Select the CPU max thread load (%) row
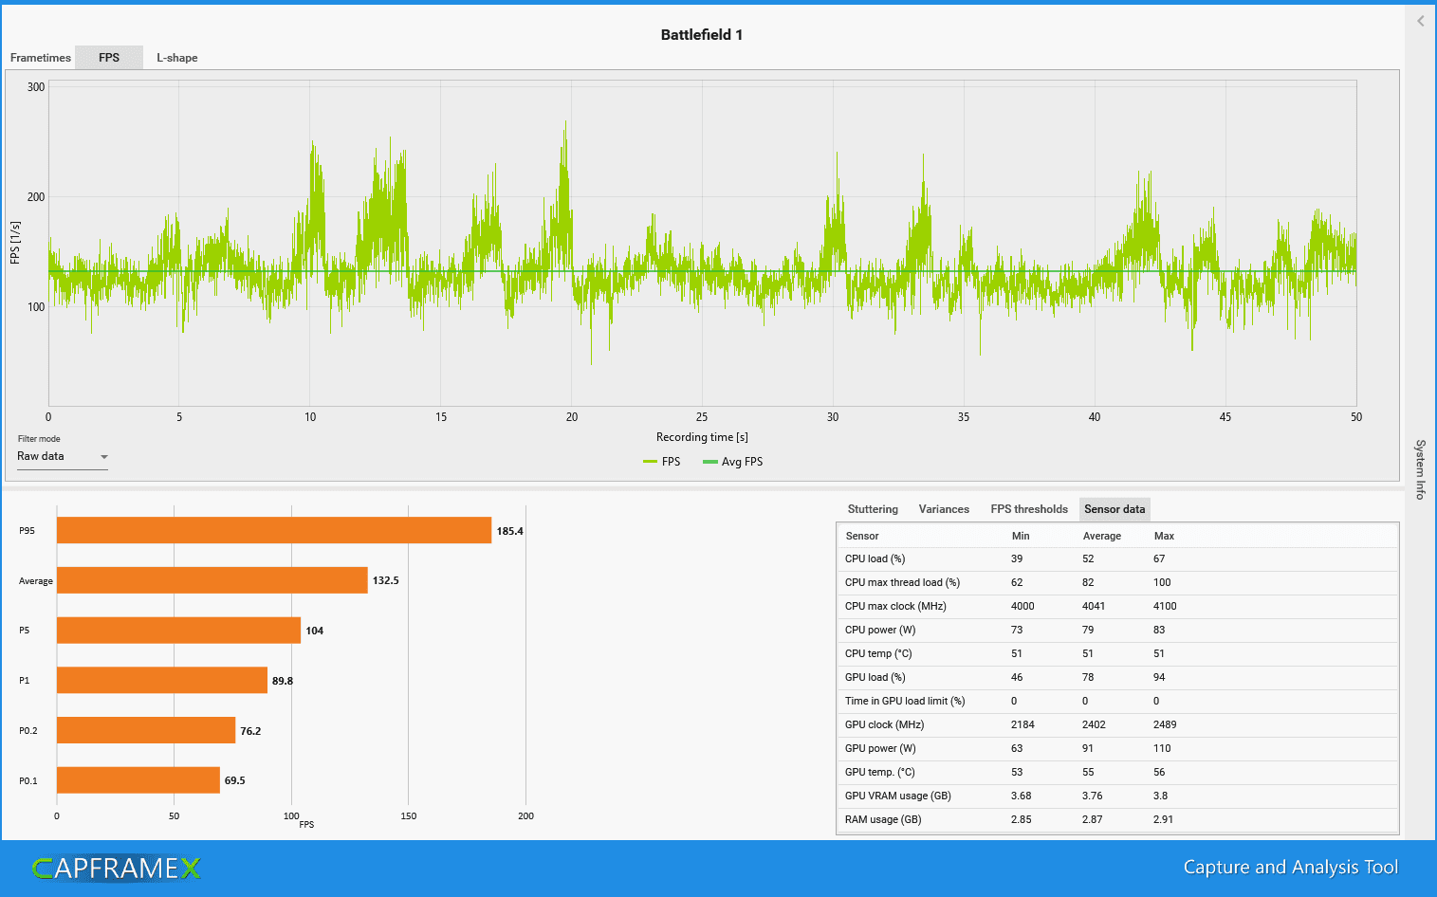The height and width of the screenshot is (897, 1437). pyautogui.click(x=1118, y=583)
